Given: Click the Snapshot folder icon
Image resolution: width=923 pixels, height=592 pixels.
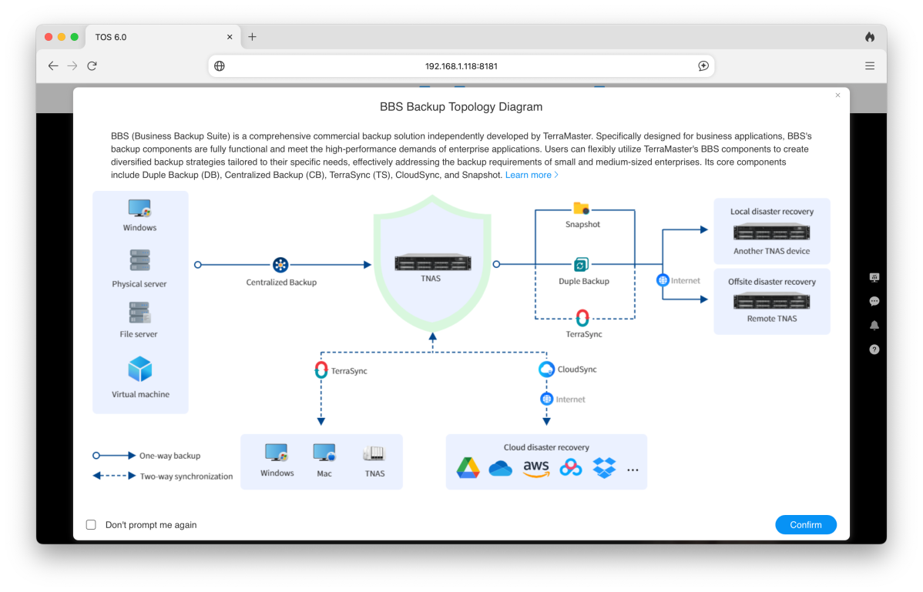Looking at the screenshot, I should pyautogui.click(x=581, y=209).
